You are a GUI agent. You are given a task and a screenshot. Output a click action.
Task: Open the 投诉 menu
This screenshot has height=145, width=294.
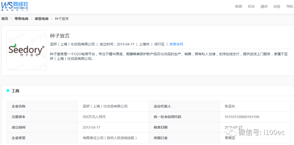pos(251,6)
